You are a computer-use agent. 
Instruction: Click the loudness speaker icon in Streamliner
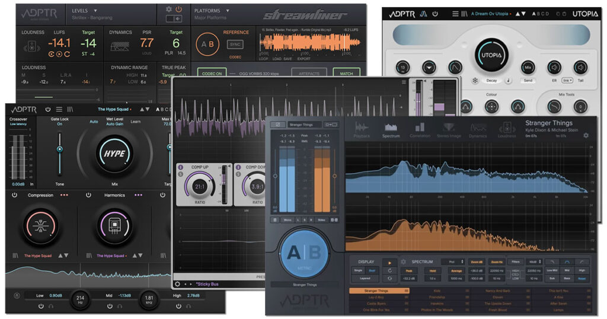32,47
